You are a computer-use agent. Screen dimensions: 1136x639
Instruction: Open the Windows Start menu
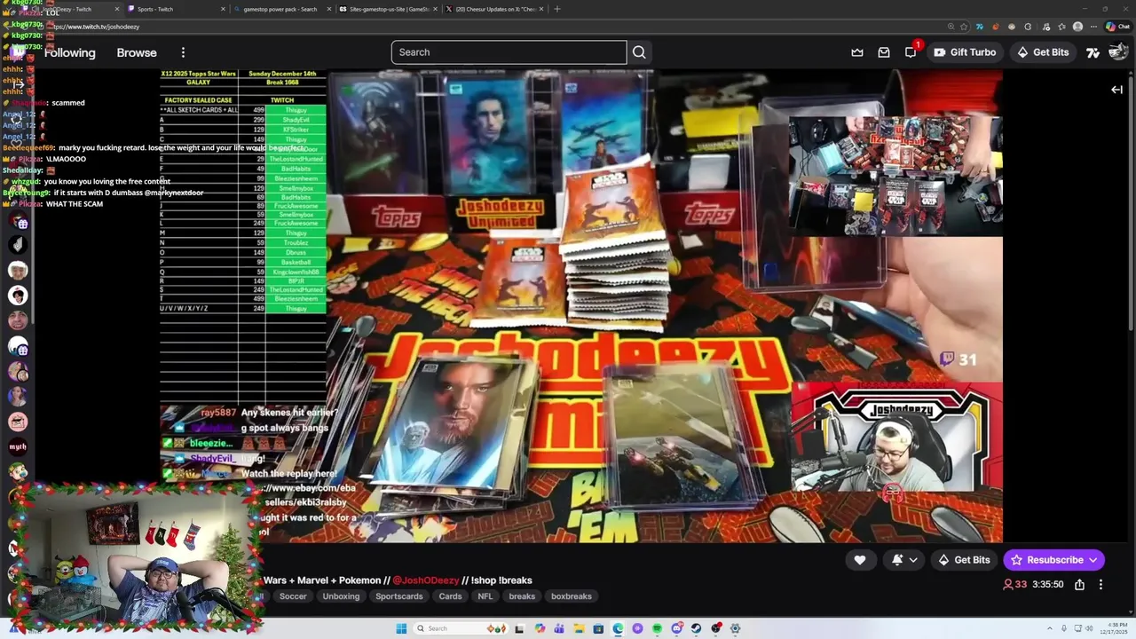(x=401, y=628)
